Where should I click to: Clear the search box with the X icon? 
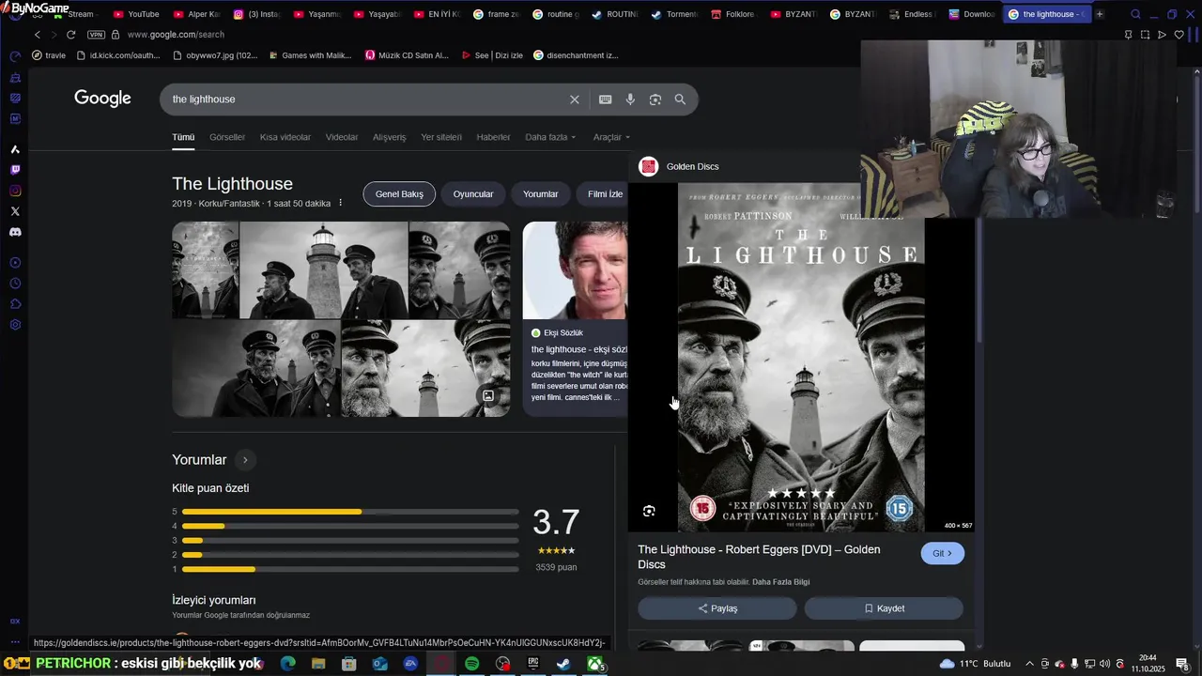point(575,100)
